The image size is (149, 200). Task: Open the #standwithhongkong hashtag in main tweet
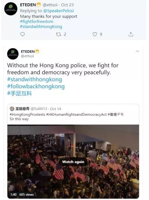click(35, 79)
